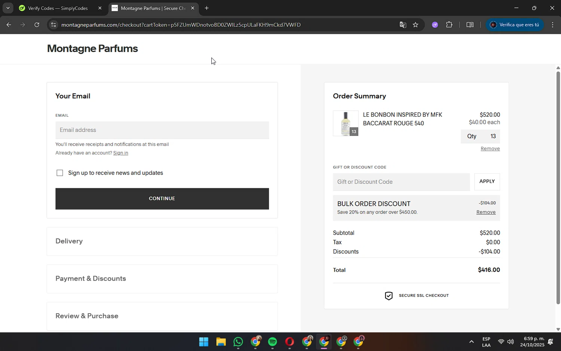This screenshot has height=351, width=561.
Task: Open WhatsApp from the taskbar
Action: pos(238,342)
